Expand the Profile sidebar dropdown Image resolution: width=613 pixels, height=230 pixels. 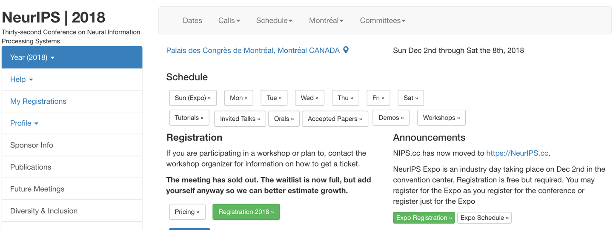24,123
